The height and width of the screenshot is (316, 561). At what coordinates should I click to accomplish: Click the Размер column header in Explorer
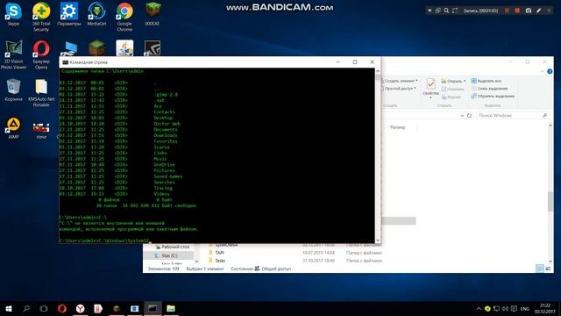[397, 127]
